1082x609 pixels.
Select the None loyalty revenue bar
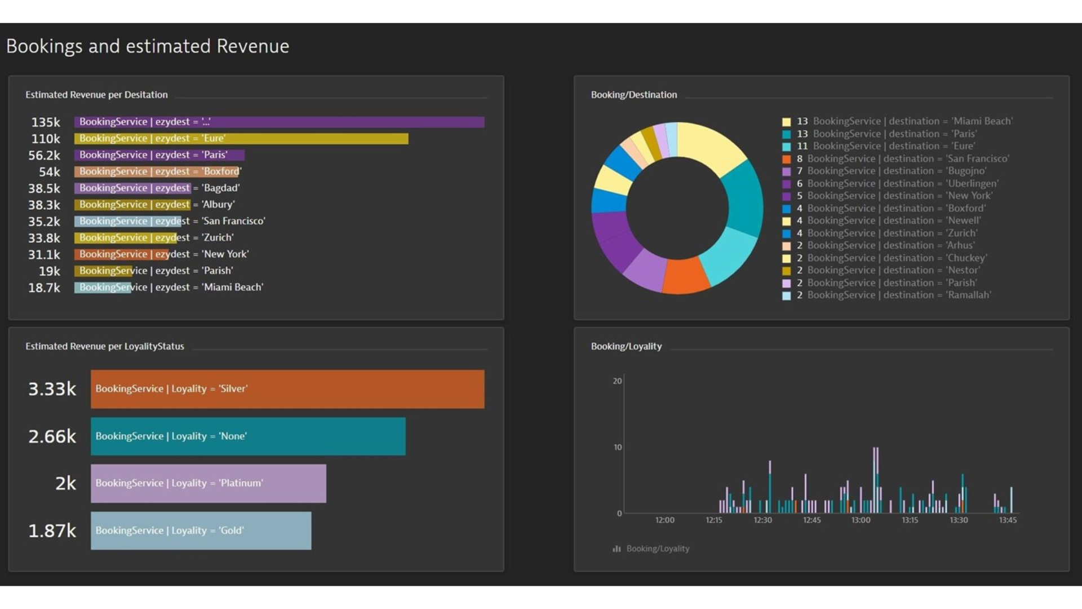(248, 436)
